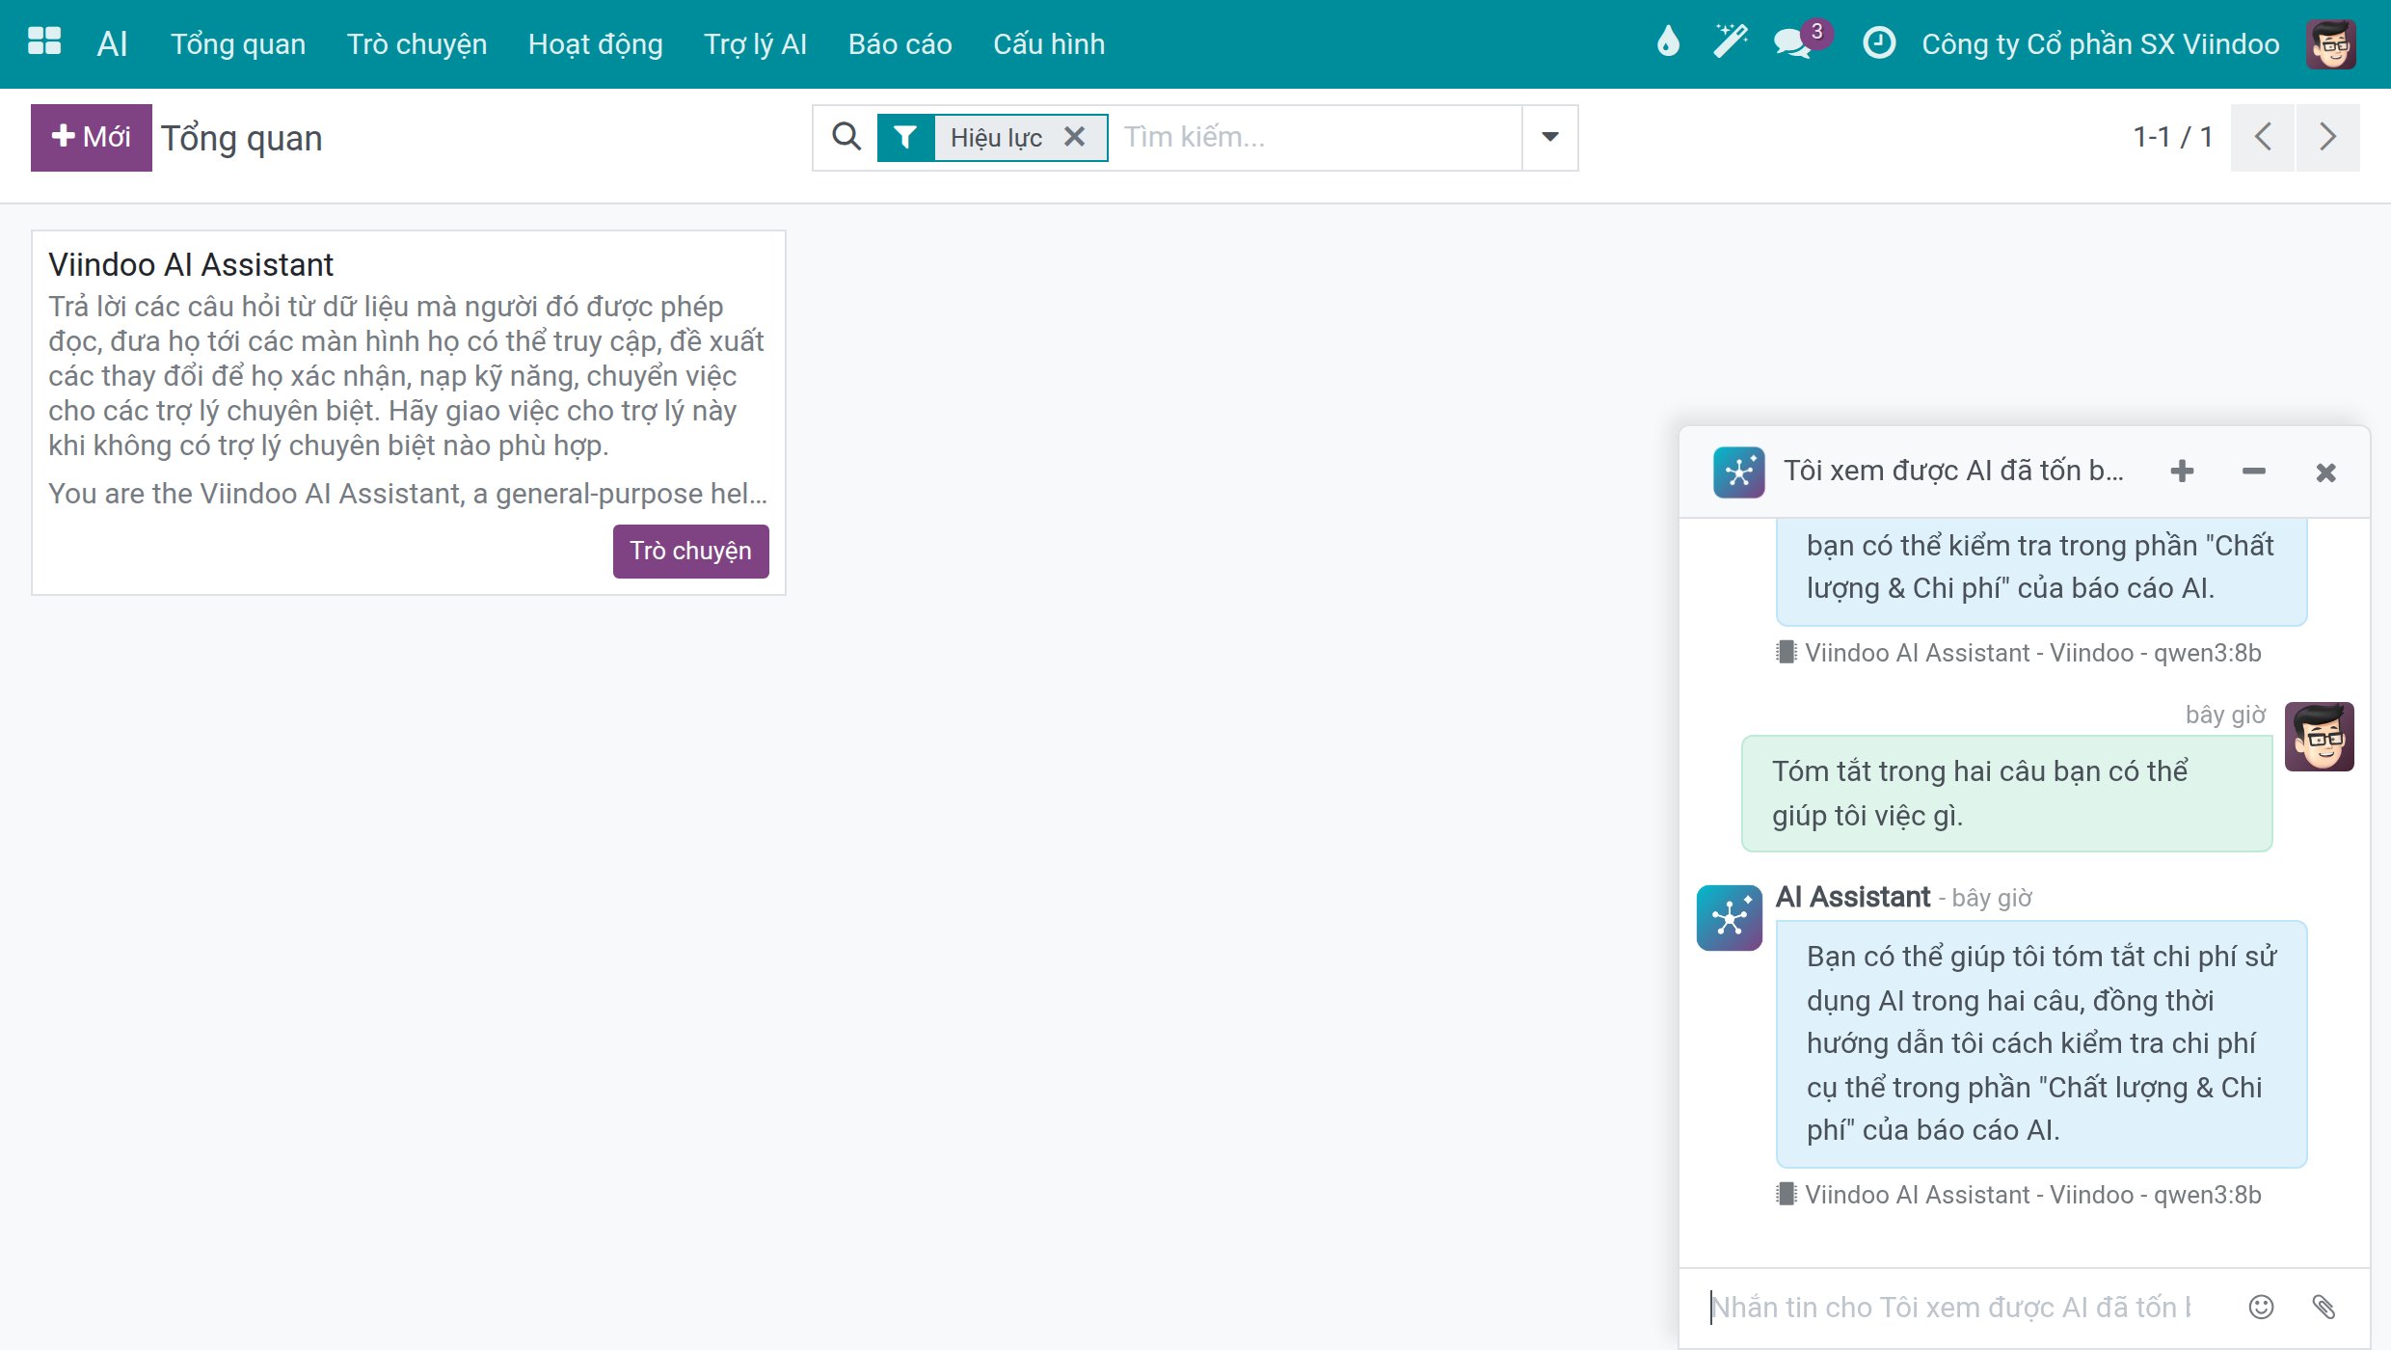Open the apps grid home menu

(x=44, y=42)
